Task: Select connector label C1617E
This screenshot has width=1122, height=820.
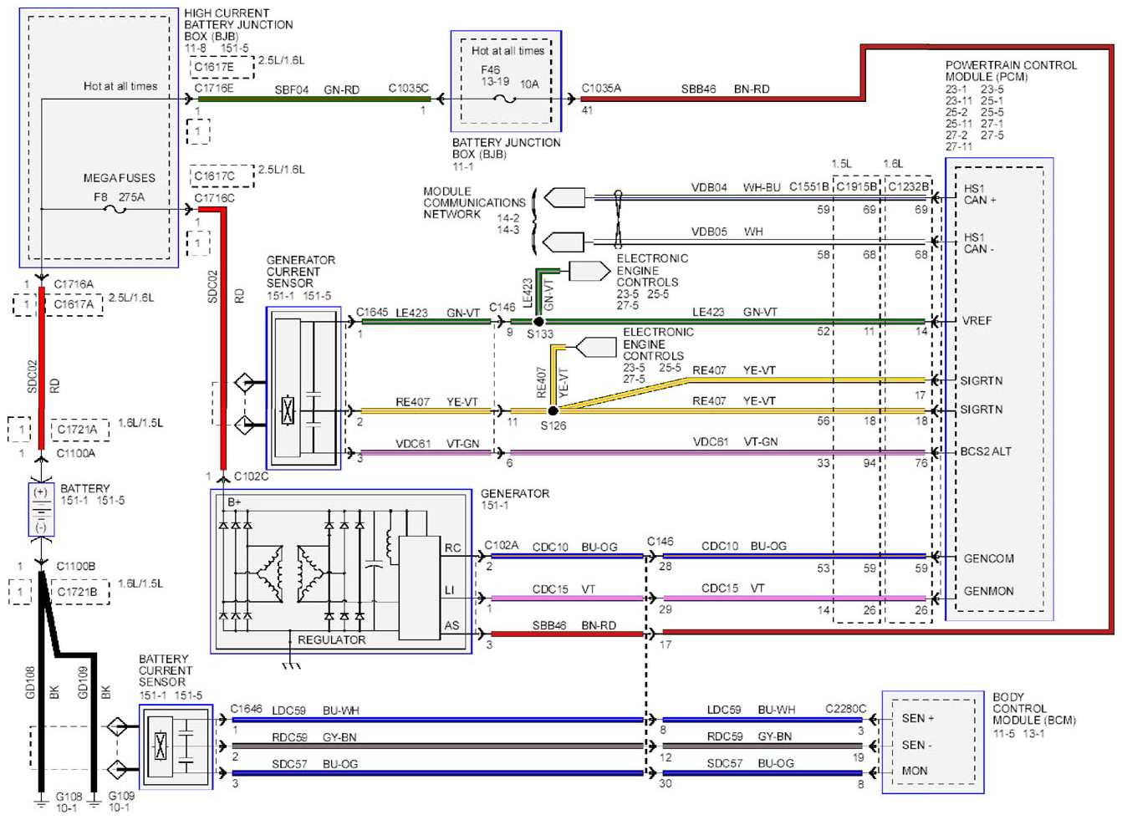Action: 214,67
